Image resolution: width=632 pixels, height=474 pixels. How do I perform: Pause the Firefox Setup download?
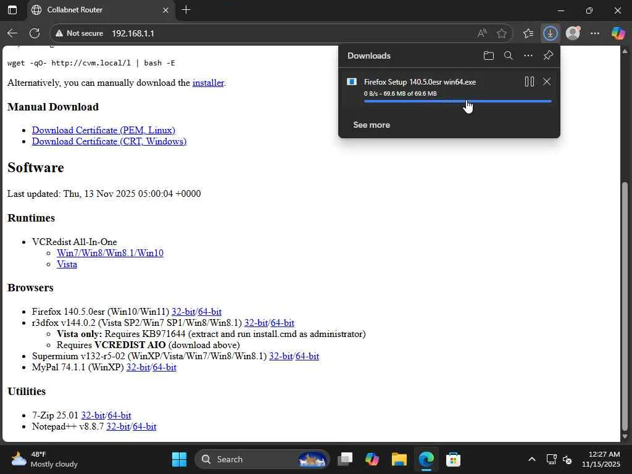pyautogui.click(x=529, y=82)
